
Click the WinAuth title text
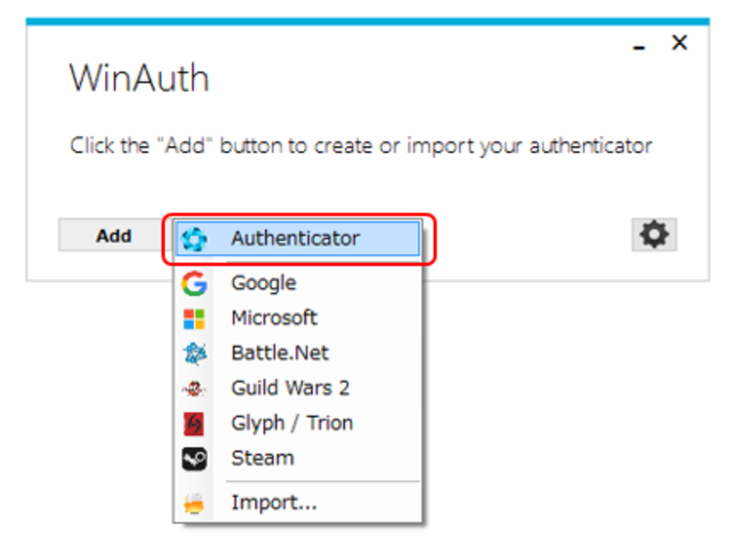pyautogui.click(x=140, y=78)
